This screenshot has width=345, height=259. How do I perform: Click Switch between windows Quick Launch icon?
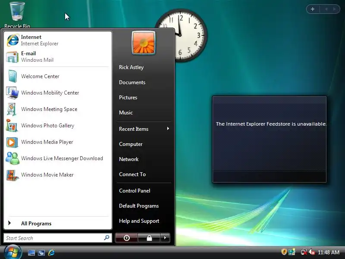click(x=41, y=253)
